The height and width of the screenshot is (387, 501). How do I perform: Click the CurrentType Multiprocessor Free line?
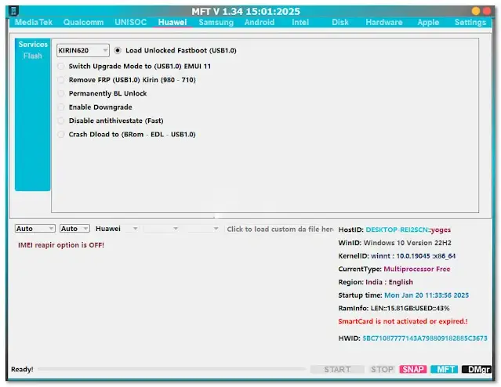tap(394, 269)
